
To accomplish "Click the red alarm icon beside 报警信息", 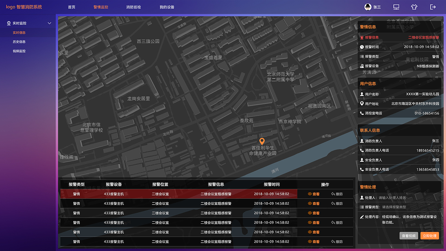I will coord(362,37).
